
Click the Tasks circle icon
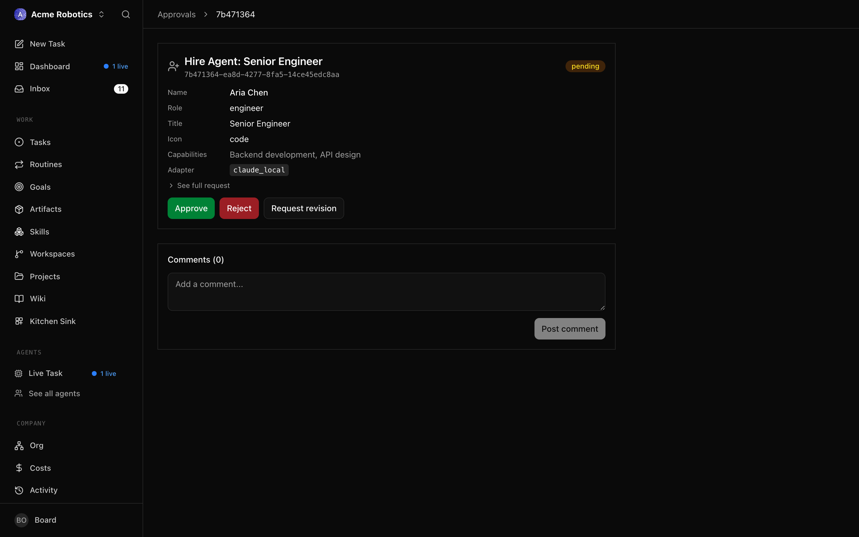(19, 142)
